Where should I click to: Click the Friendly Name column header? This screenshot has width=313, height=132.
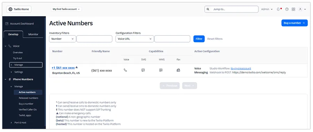(x=101, y=51)
